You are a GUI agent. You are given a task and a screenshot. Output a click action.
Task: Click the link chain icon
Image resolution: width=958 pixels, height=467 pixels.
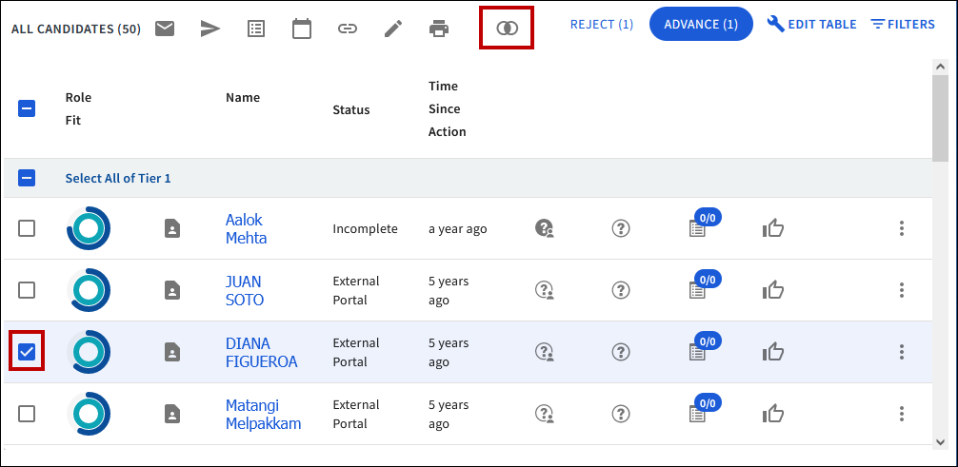[348, 29]
